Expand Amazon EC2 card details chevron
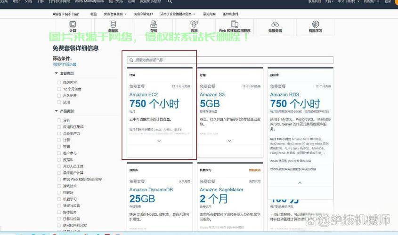This screenshot has width=398, height=235. pos(159,141)
